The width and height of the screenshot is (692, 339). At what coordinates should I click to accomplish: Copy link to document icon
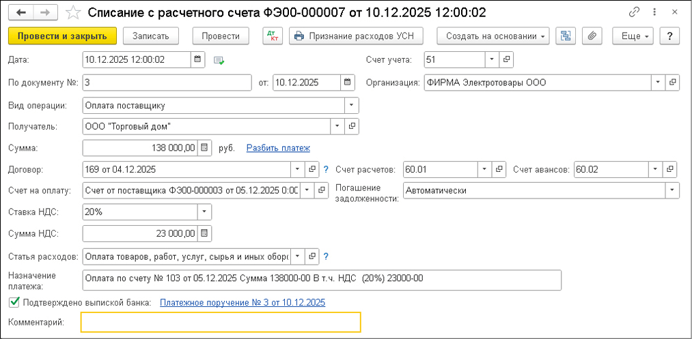pyautogui.click(x=635, y=13)
